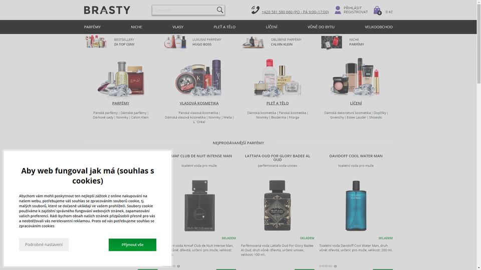Click the Přihlásit login link
Screen dimensions: 481x270
pyautogui.click(x=352, y=8)
